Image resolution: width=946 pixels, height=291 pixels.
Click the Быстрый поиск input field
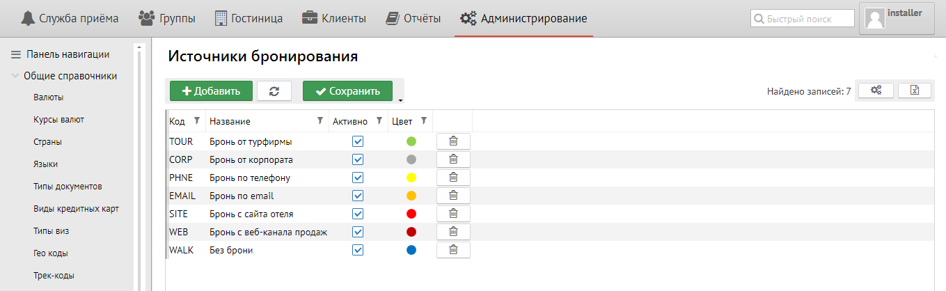pyautogui.click(x=802, y=19)
